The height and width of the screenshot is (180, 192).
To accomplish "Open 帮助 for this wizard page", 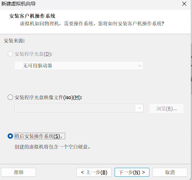I will point(18,172).
